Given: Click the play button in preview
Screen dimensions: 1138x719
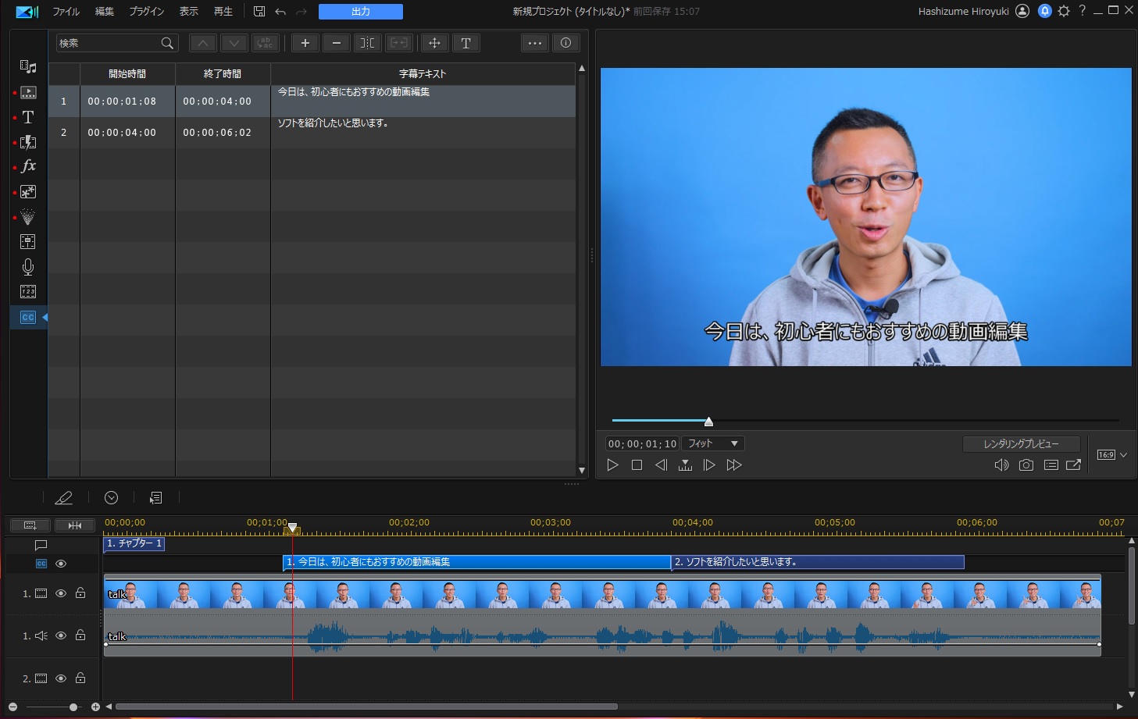Looking at the screenshot, I should pyautogui.click(x=612, y=465).
